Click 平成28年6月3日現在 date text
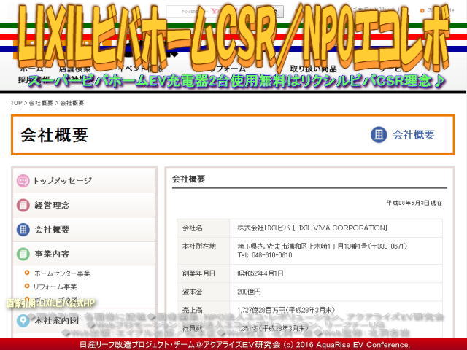Screen dimensions: 467x350 pos(414,203)
